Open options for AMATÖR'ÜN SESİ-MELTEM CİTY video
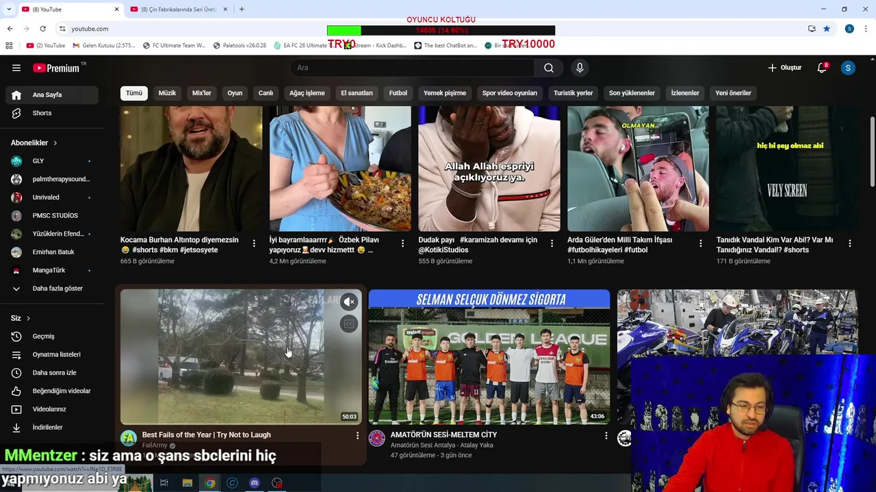Viewport: 876px width, 492px height. pos(606,435)
